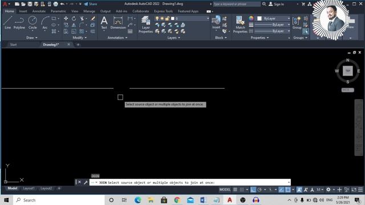Image resolution: width=365 pixels, height=205 pixels.
Task: Expand the Draw panel
Action: pos(32,38)
